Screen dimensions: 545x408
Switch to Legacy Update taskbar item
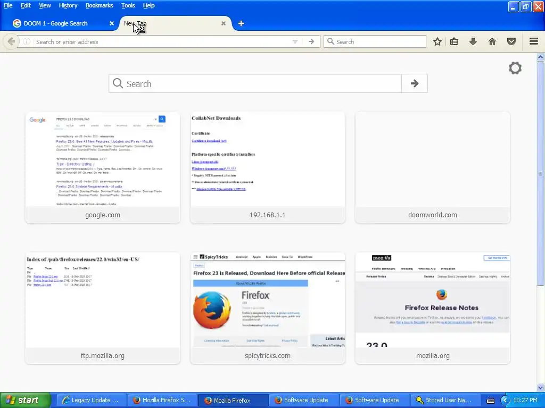click(91, 400)
